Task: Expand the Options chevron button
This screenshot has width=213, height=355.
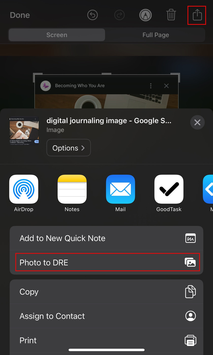Action: [x=69, y=148]
